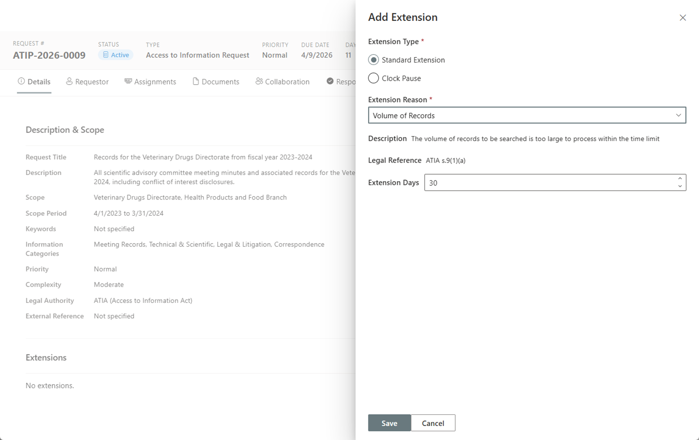Image resolution: width=699 pixels, height=440 pixels.
Task: Decrement Extension Days using the down arrow
Action: [x=680, y=186]
